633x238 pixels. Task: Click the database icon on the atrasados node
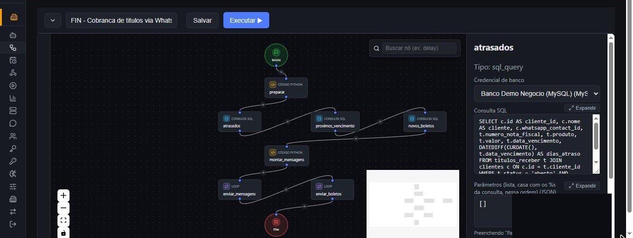pos(227,119)
